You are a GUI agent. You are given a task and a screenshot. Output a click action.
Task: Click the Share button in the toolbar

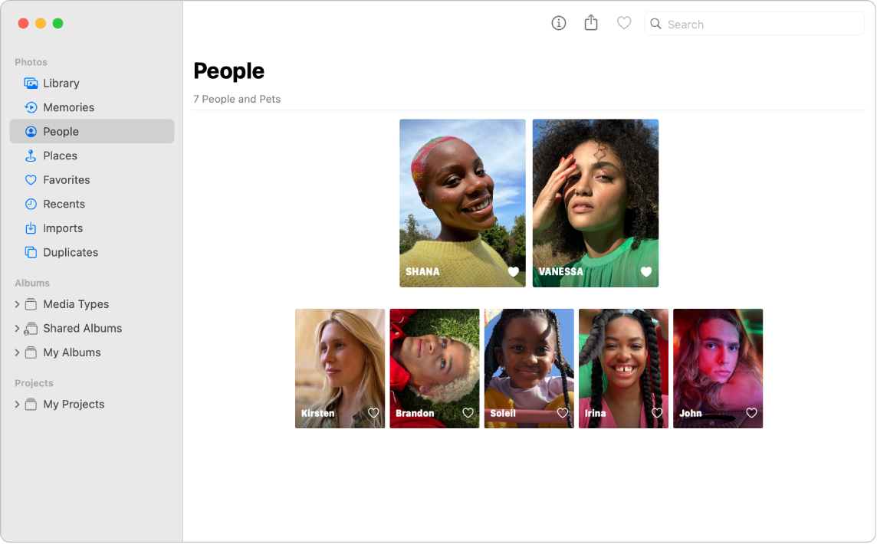(x=591, y=23)
